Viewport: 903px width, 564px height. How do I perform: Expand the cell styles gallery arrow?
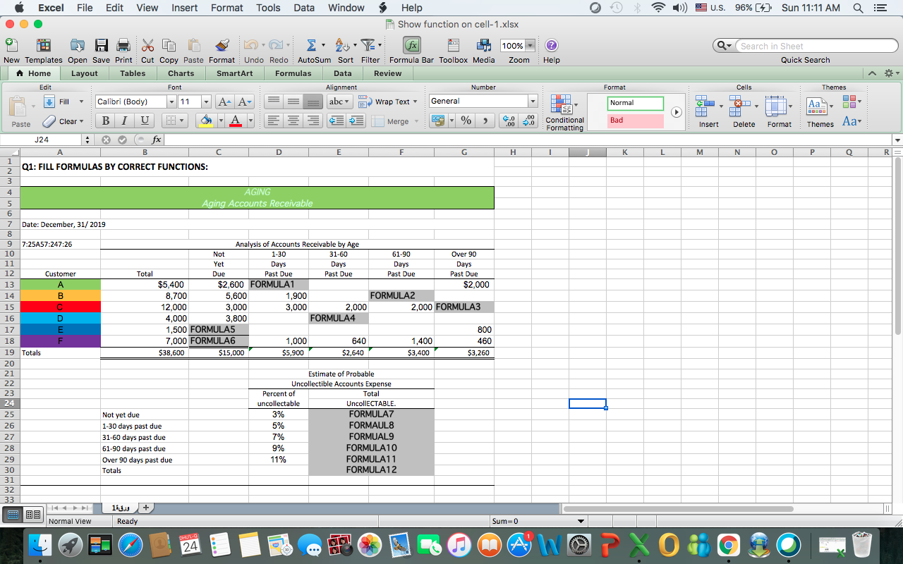coord(677,112)
